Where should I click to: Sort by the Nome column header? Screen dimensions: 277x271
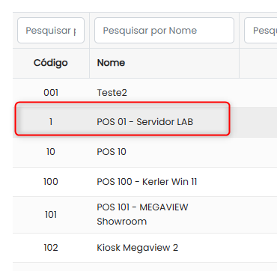(x=111, y=63)
